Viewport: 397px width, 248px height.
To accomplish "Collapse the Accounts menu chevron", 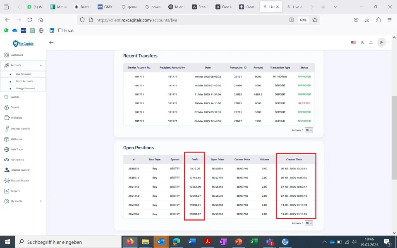I will [41, 65].
